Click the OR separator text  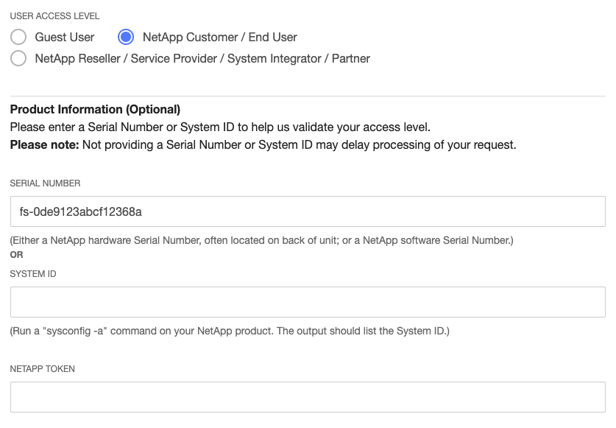[16, 254]
